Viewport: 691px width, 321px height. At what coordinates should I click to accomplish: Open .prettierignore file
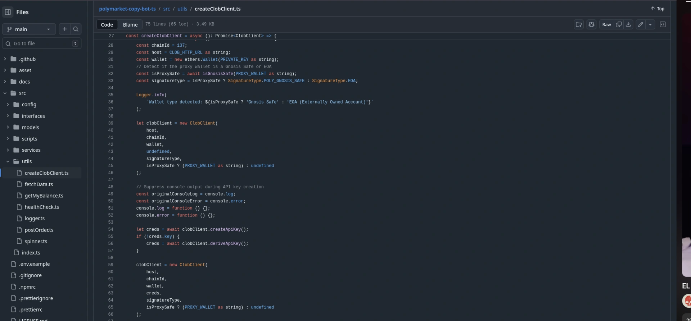click(36, 298)
